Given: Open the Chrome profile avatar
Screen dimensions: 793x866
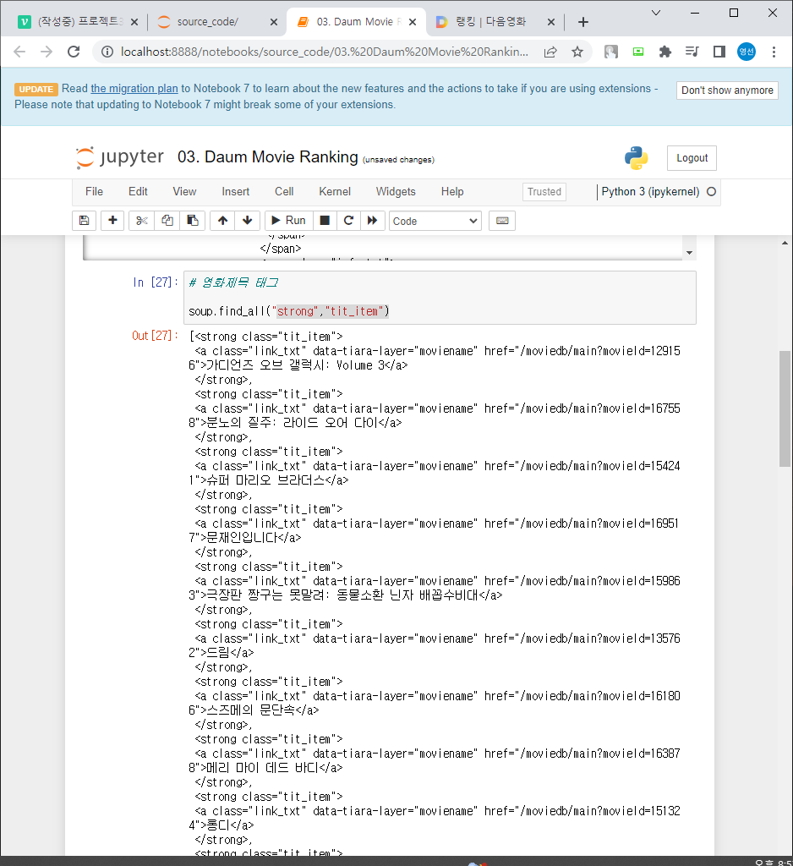Looking at the screenshot, I should 746,52.
